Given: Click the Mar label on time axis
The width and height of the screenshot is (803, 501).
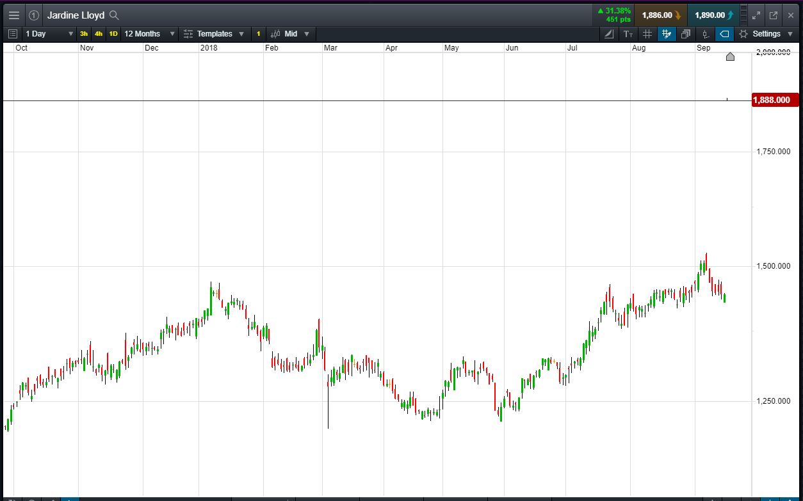Looking at the screenshot, I should pyautogui.click(x=330, y=48).
